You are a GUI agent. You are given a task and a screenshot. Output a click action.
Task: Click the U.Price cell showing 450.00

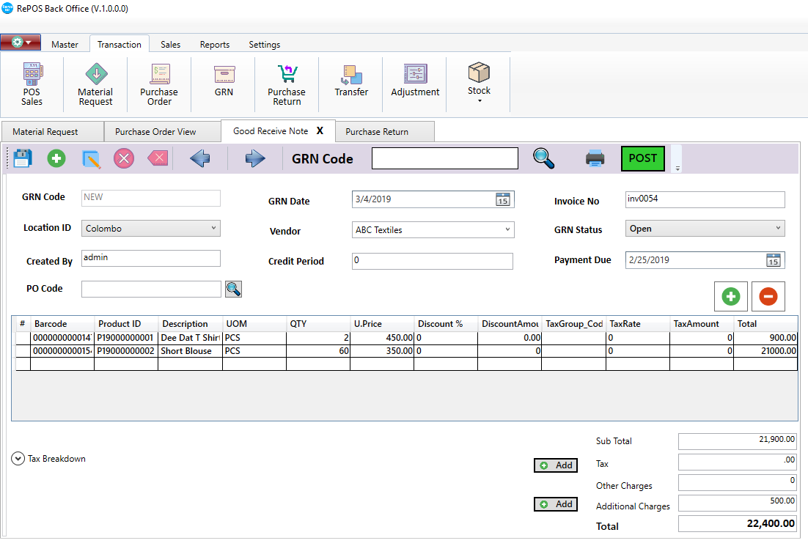(x=382, y=338)
